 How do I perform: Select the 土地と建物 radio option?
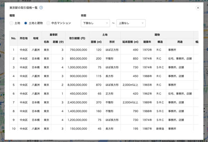coord(26,23)
